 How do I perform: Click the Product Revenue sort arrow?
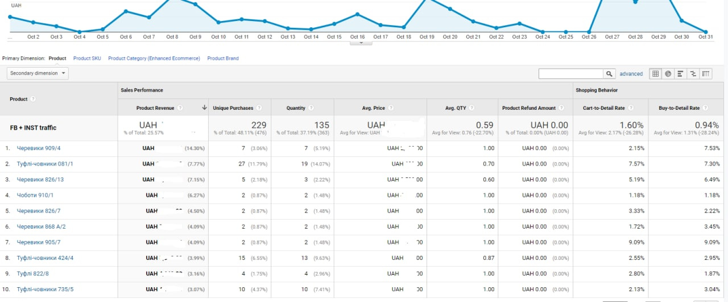[x=204, y=108]
